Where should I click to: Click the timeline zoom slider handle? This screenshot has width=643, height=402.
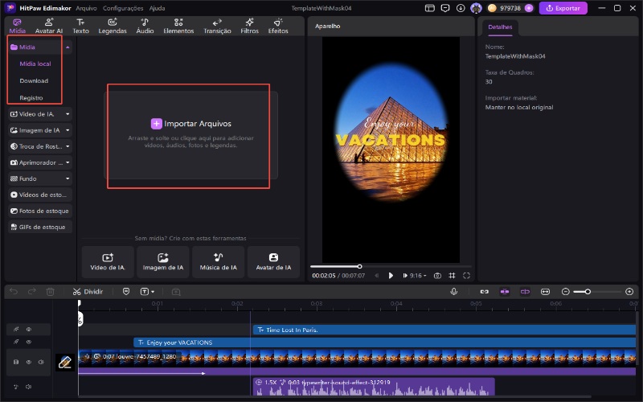(x=588, y=292)
